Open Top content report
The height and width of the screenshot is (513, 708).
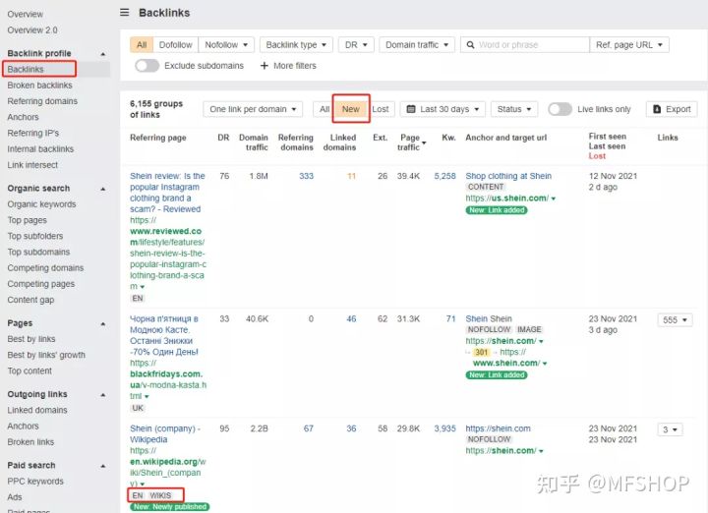(29, 370)
